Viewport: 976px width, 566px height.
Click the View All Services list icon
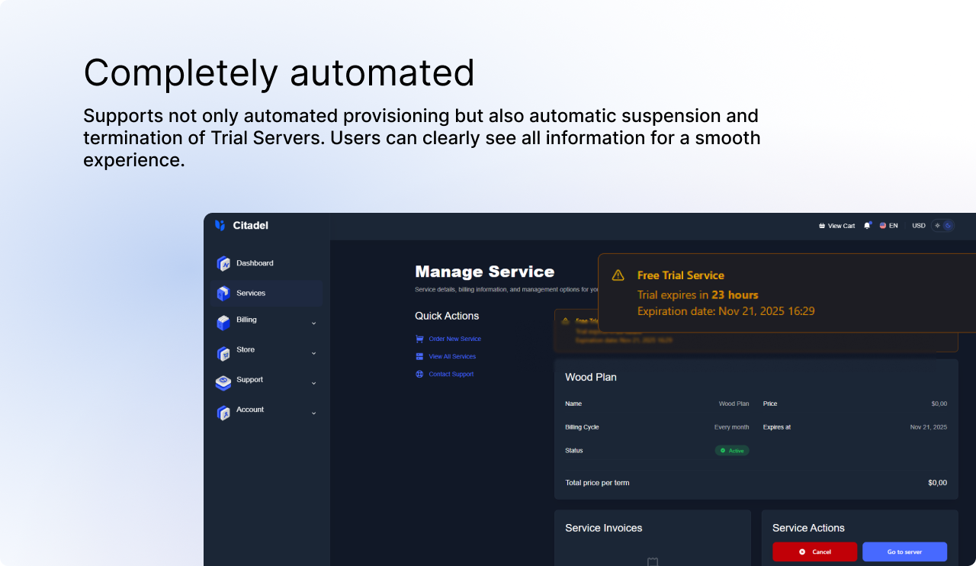pyautogui.click(x=419, y=356)
